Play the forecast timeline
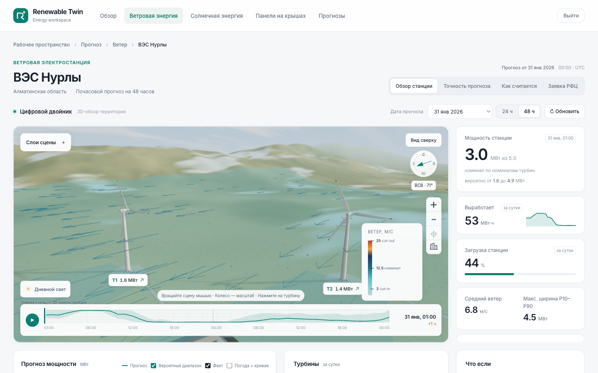The height and width of the screenshot is (373, 598). [x=32, y=320]
